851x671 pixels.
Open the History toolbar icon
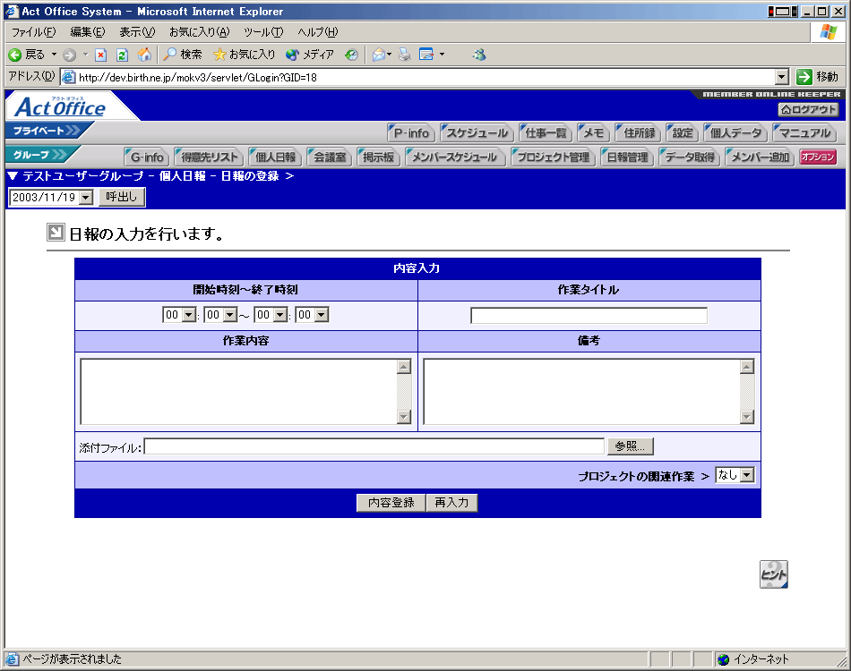pyautogui.click(x=351, y=55)
